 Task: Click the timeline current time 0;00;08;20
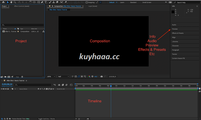[7, 84]
